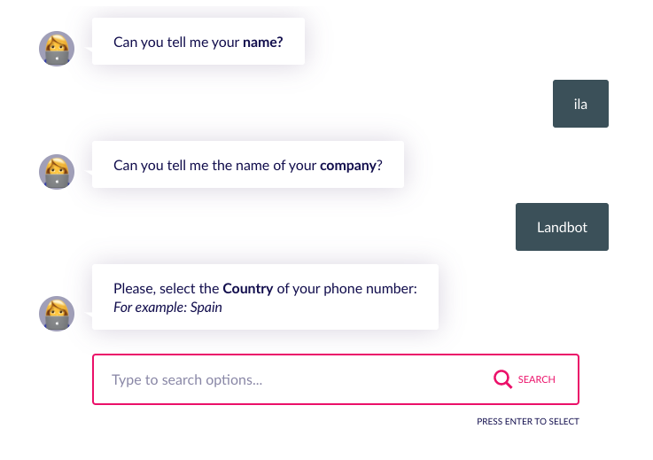
Task: Click the bold word 'company'
Action: tap(348, 166)
